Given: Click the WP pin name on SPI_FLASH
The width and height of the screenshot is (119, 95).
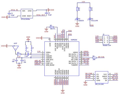Looking at the screenshot, I should 98,78.
